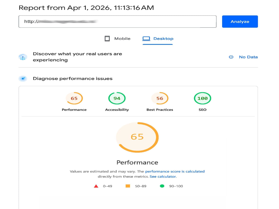279x209 pixels.
Task: Click the Performance label under gauge 65
Action: (x=74, y=110)
